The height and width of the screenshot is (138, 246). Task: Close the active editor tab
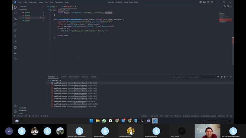click(x=75, y=7)
